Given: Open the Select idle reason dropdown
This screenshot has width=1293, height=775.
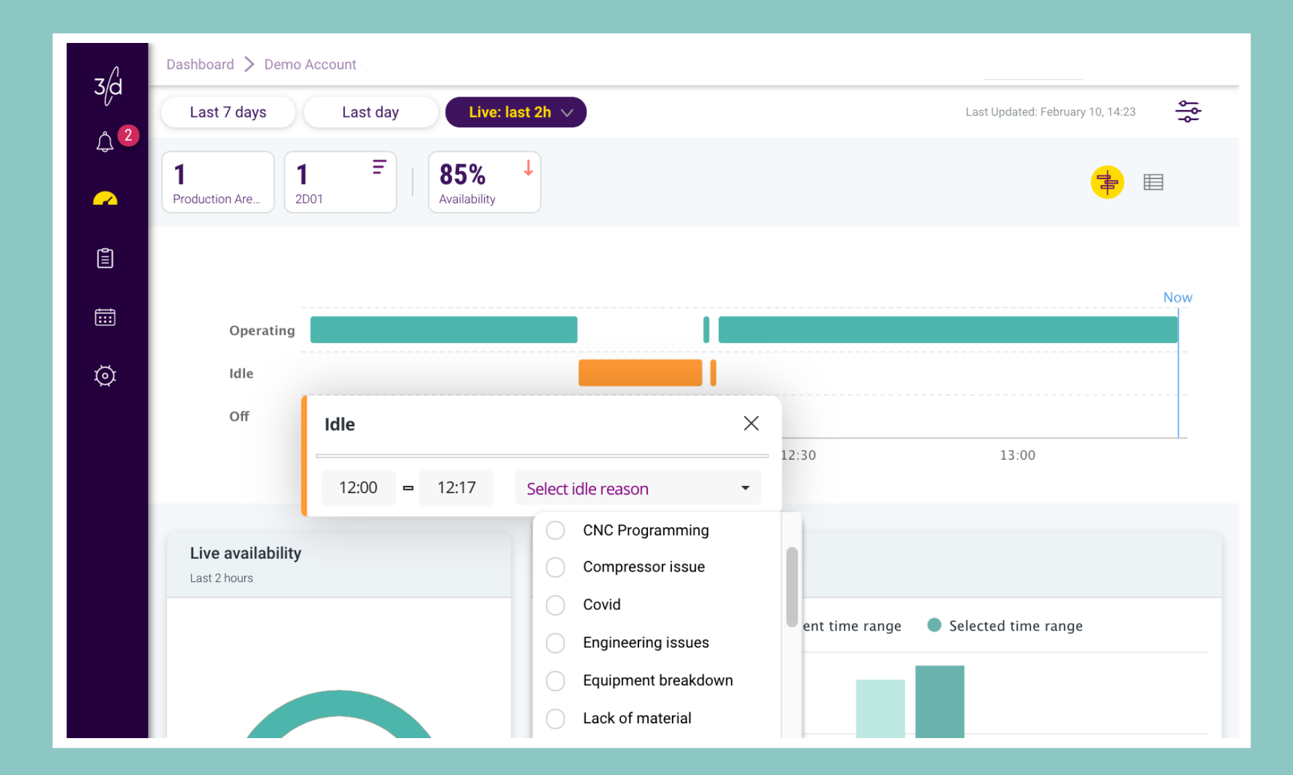Looking at the screenshot, I should [x=638, y=488].
